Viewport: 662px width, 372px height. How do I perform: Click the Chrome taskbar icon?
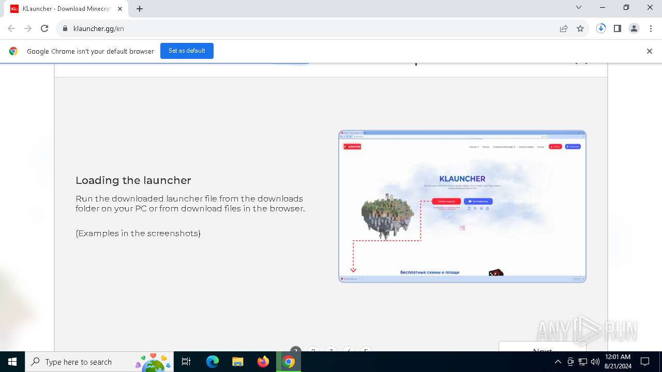tap(289, 362)
